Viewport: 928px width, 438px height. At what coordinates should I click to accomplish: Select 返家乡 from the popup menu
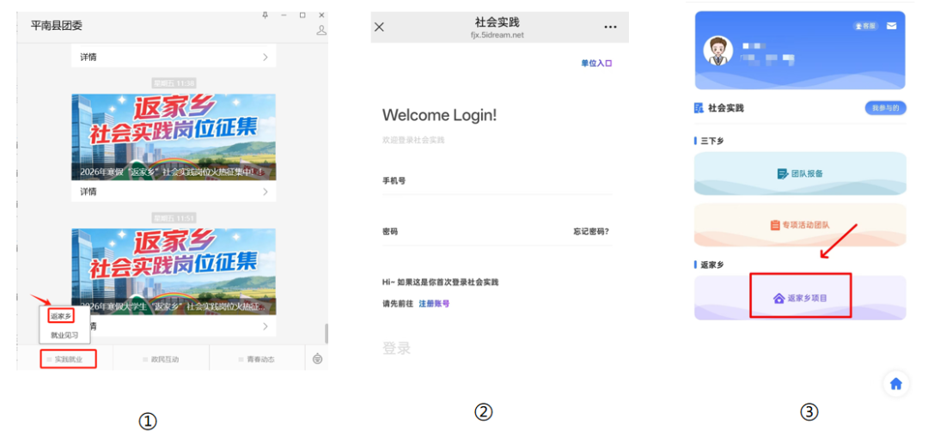click(61, 316)
